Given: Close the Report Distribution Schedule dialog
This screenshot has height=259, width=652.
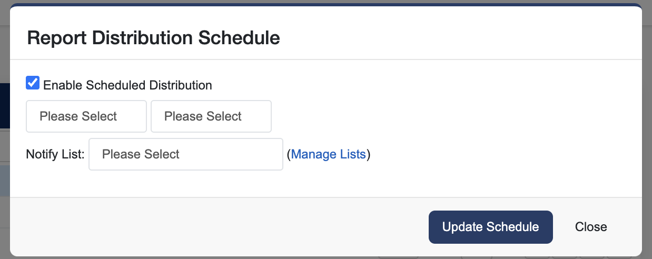Looking at the screenshot, I should pos(591,227).
